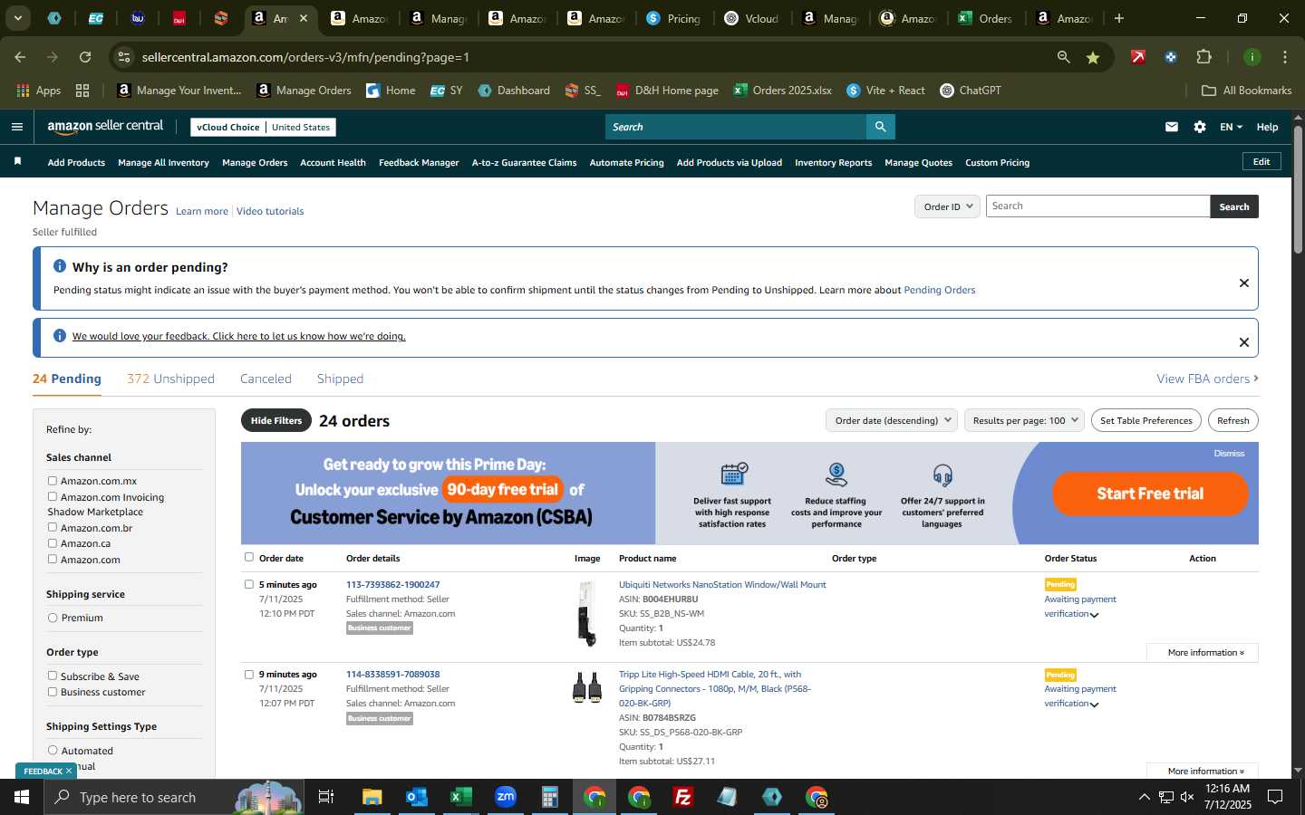Switch to the Shipped tab
This screenshot has width=1305, height=815.
tap(340, 379)
